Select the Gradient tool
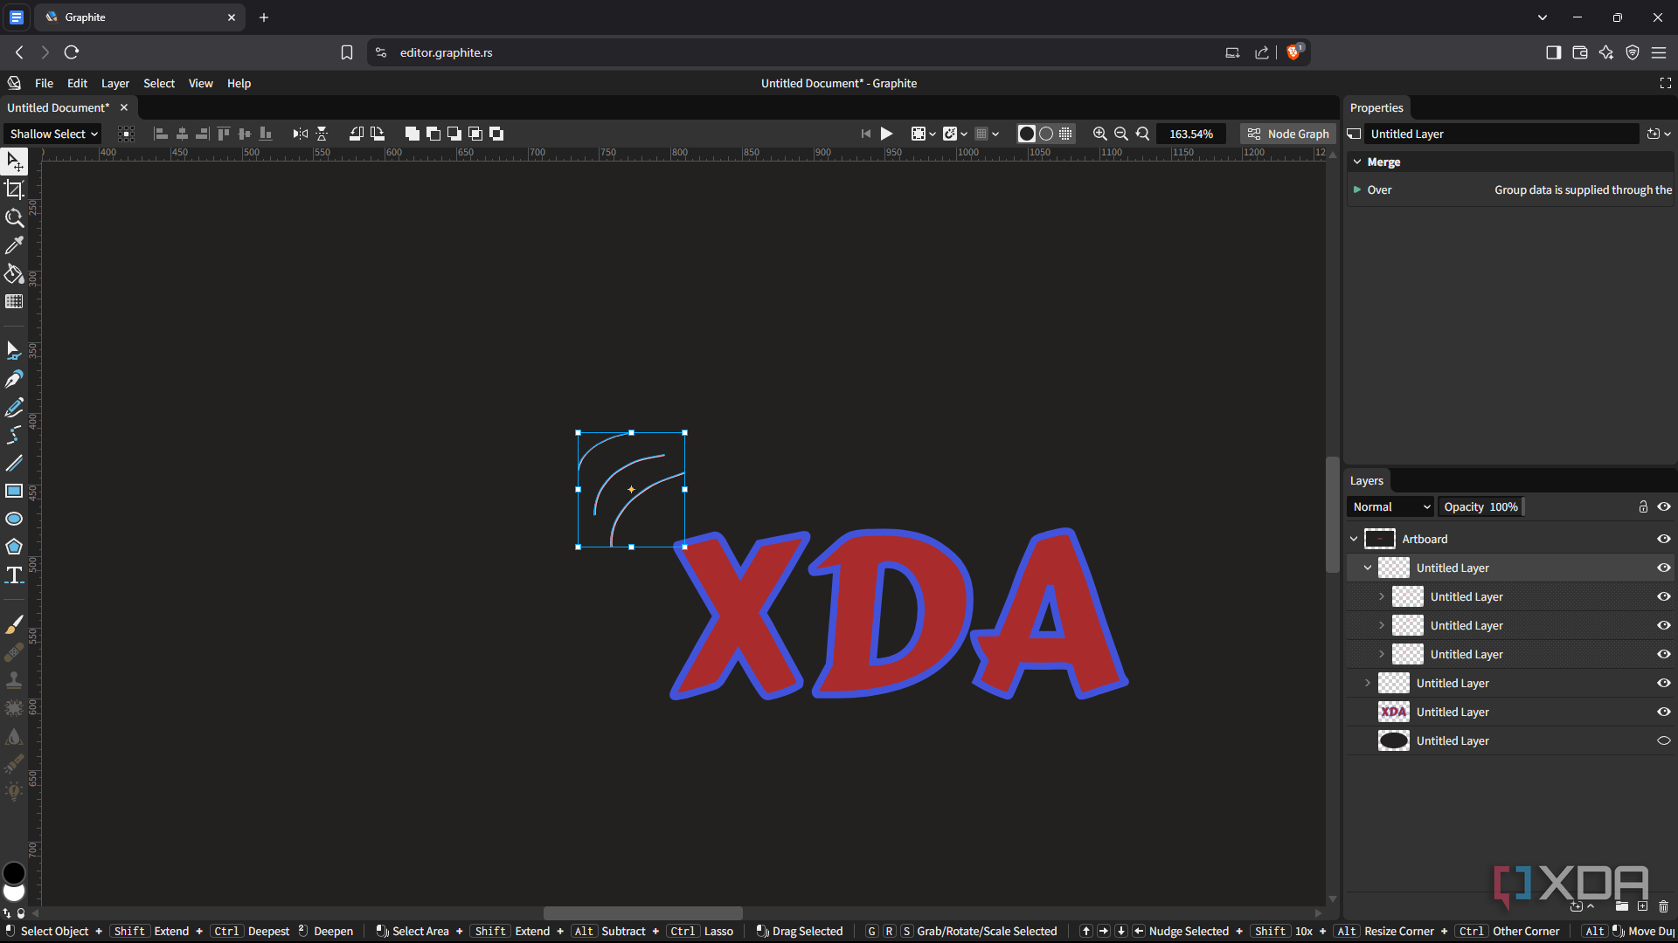The image size is (1678, 943). click(x=14, y=301)
